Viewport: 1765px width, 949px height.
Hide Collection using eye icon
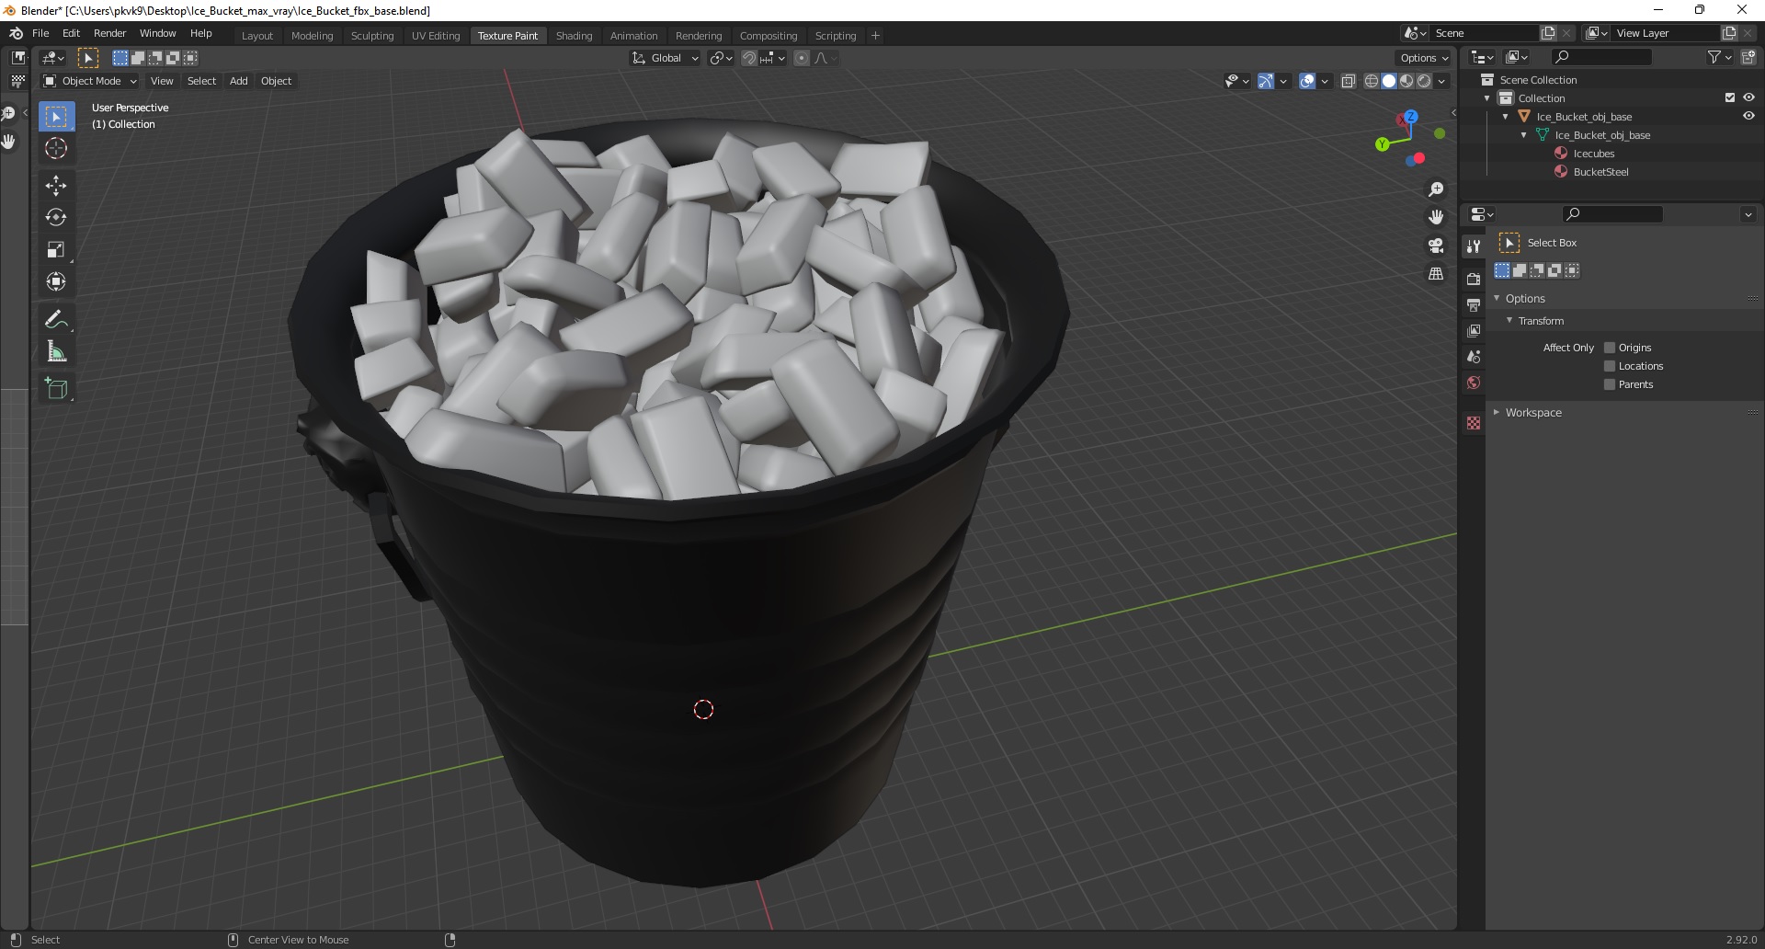1748,97
